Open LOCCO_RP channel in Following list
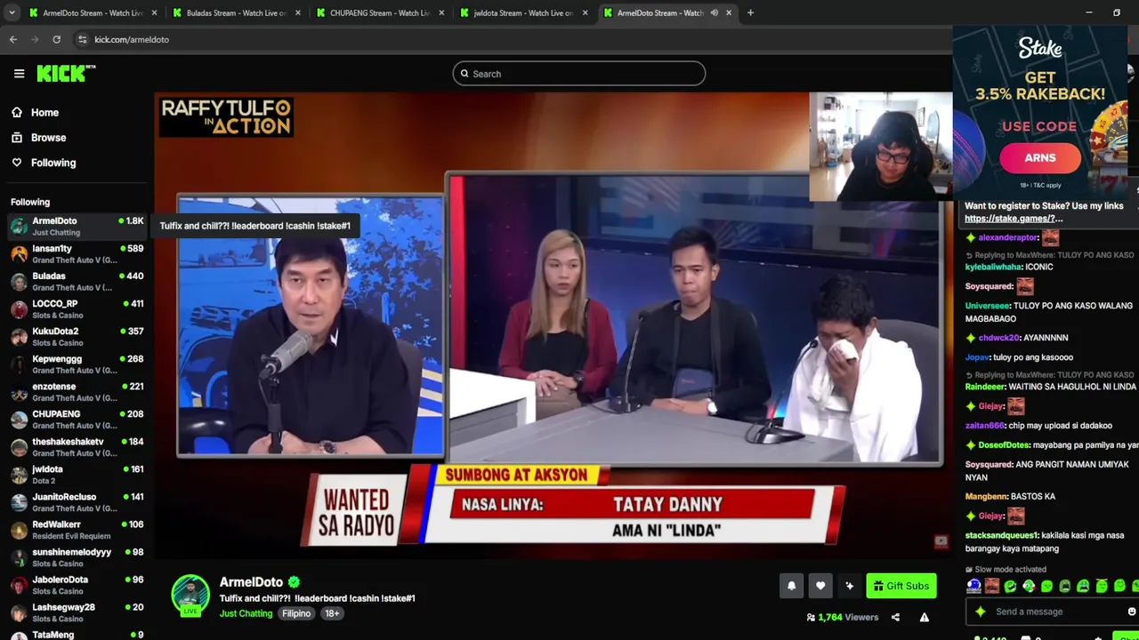Image resolution: width=1139 pixels, height=640 pixels. [77, 309]
